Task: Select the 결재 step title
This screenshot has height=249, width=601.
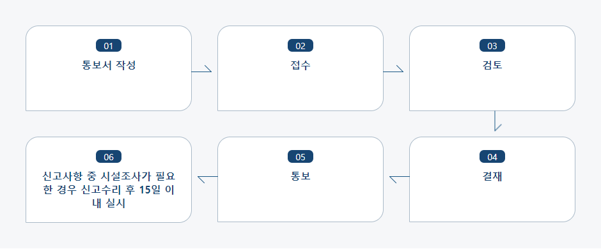Action: pyautogui.click(x=492, y=177)
